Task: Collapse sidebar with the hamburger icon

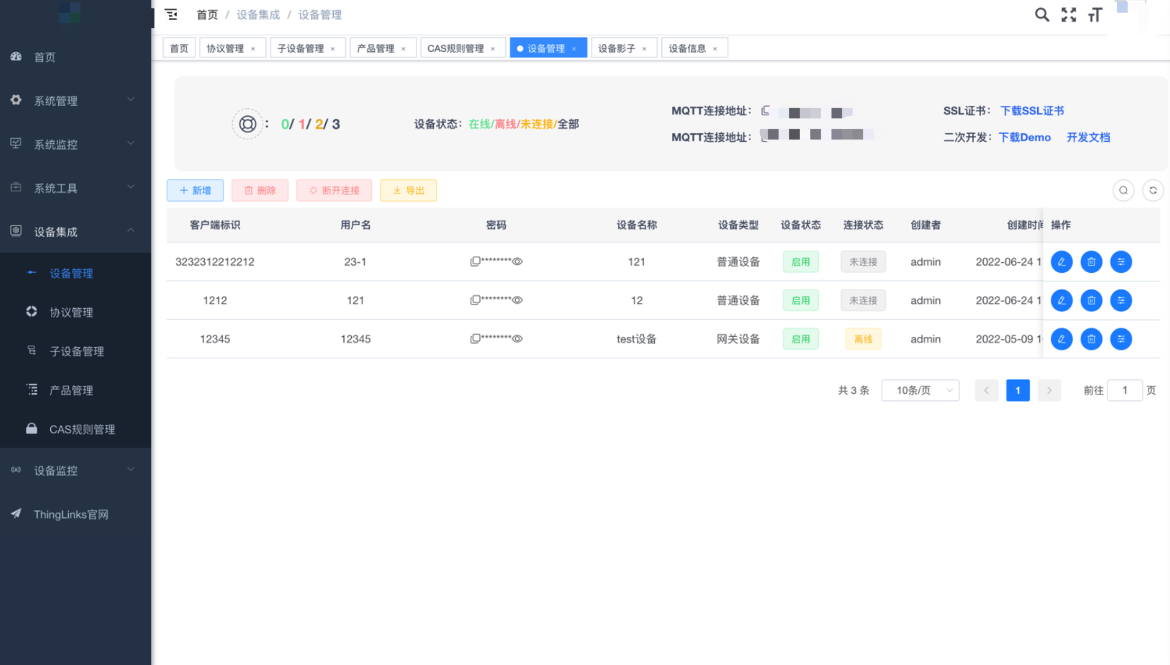Action: (171, 15)
